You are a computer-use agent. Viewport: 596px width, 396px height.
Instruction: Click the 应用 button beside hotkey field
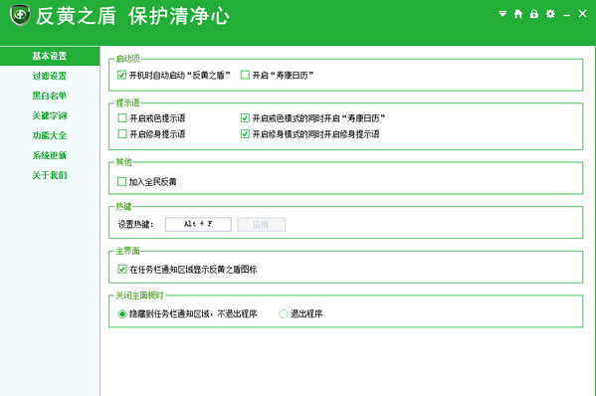(x=261, y=224)
